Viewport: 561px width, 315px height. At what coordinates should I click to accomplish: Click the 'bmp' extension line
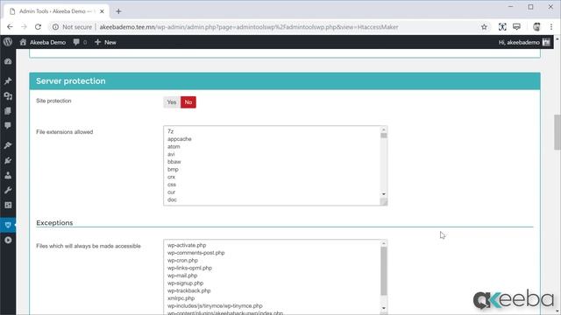173,169
